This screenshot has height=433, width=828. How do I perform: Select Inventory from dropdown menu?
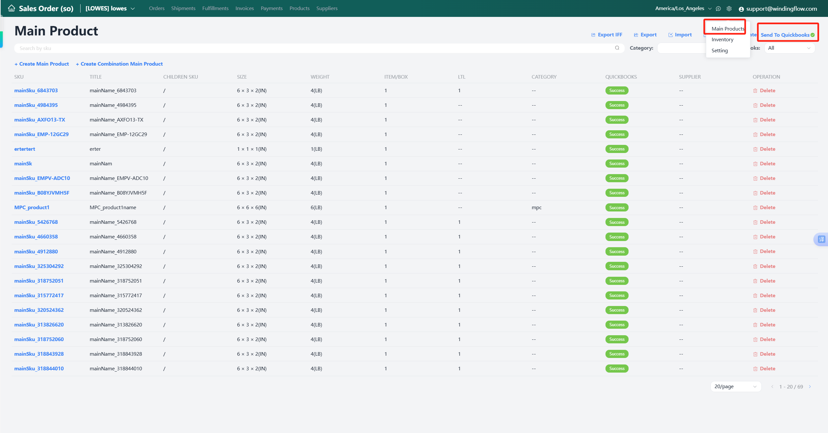coord(728,40)
